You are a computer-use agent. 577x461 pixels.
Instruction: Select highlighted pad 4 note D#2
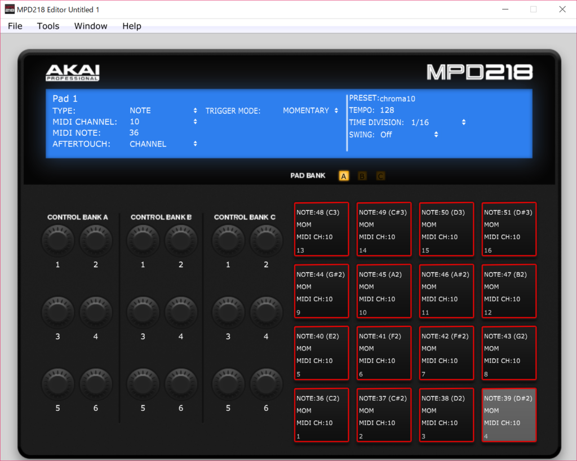tap(509, 415)
